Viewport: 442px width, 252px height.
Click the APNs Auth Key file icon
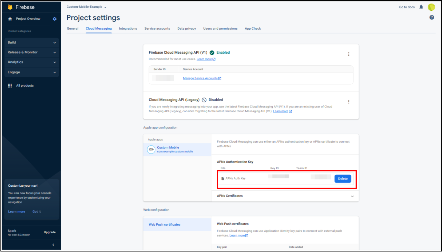pos(223,178)
